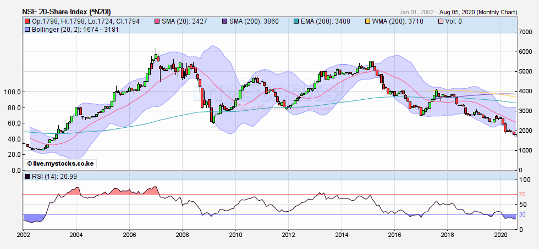Click the teal EMA (200) legend swatch
Screen dimensions: 539x249
click(x=296, y=21)
